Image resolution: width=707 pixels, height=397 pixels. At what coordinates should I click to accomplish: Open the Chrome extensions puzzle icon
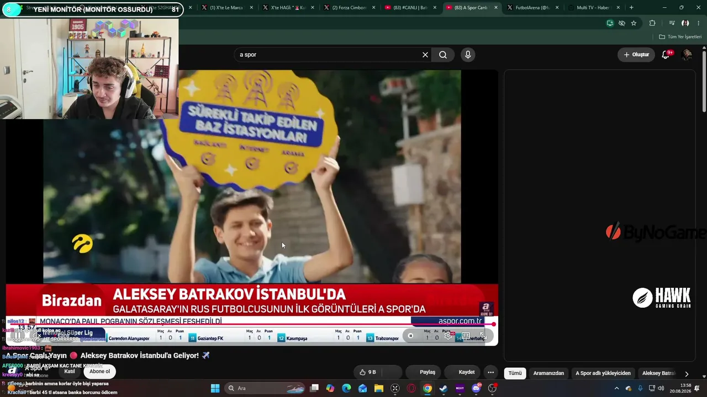652,23
